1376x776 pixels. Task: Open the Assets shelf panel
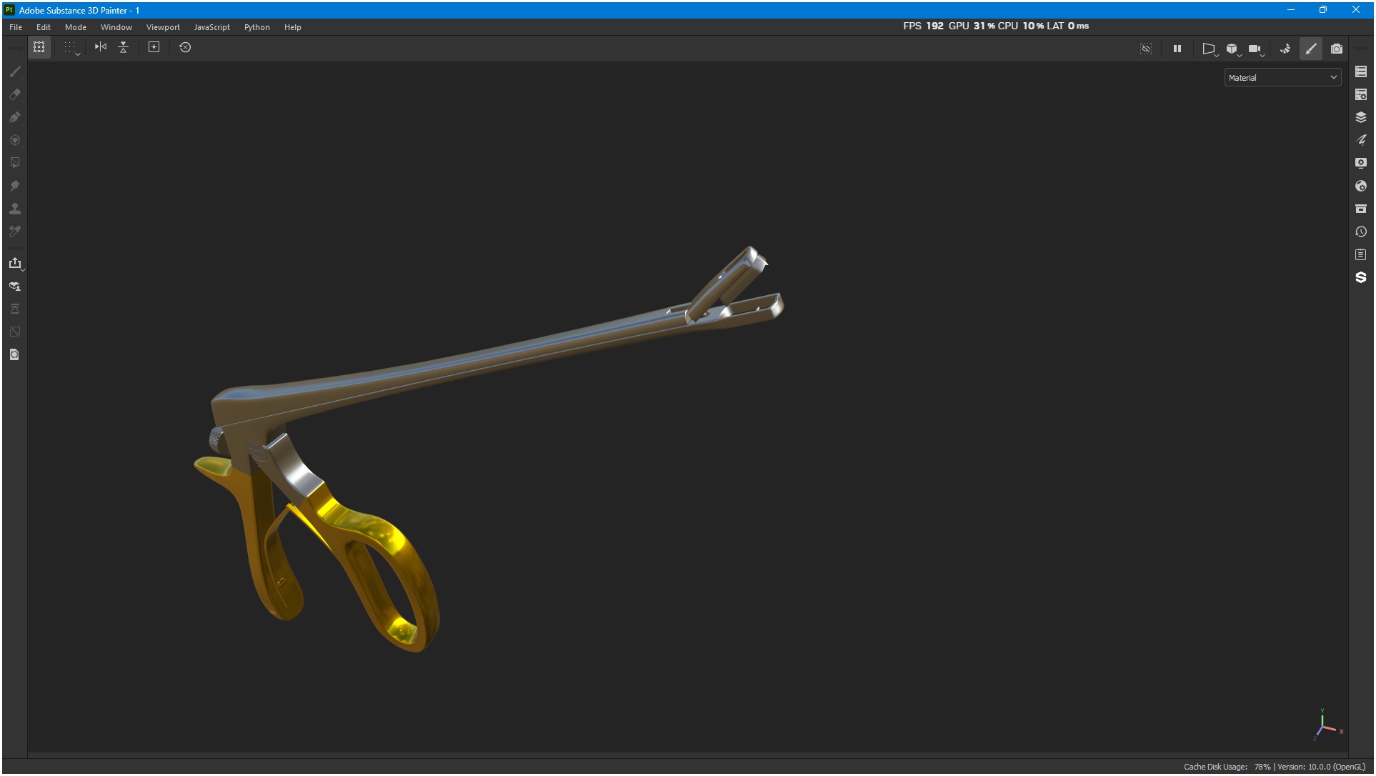point(1361,209)
